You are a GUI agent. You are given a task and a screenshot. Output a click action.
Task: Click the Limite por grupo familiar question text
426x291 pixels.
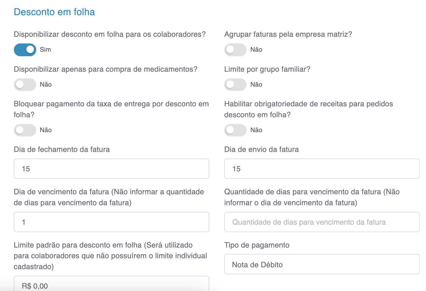[x=267, y=69]
